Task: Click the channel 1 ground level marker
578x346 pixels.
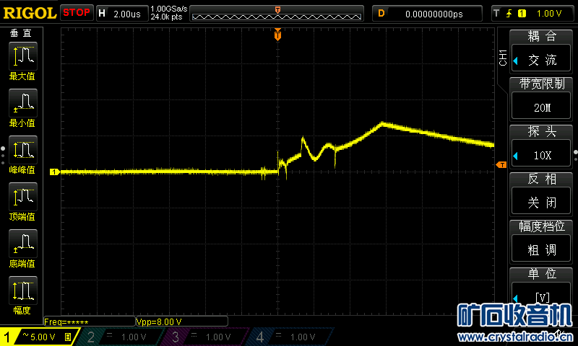Action: (55, 172)
